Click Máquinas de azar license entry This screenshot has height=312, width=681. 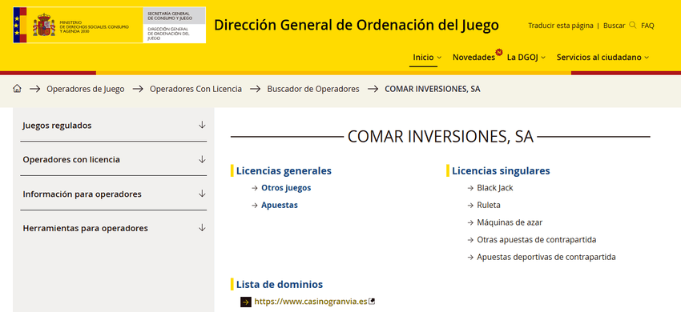pos(510,222)
